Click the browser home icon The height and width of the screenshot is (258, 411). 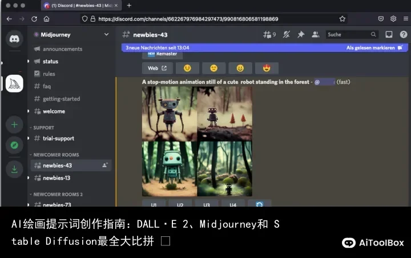(46, 19)
